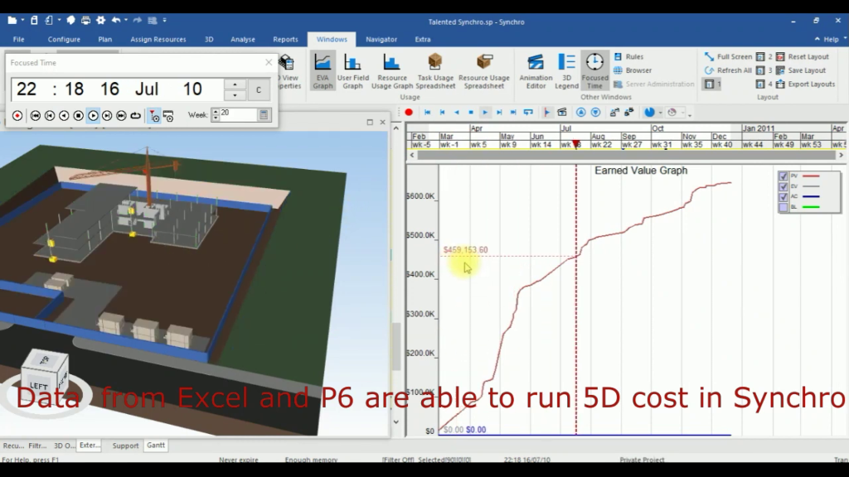849x477 pixels.
Task: Click the horizontal timeline scrollbar
Action: 627,155
